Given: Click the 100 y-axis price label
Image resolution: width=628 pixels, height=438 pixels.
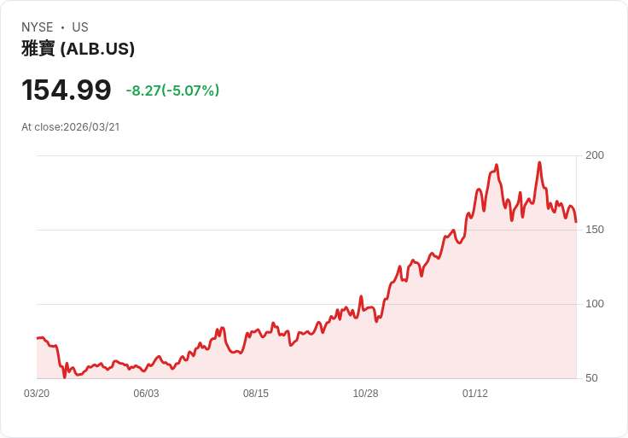Looking at the screenshot, I should [x=595, y=304].
